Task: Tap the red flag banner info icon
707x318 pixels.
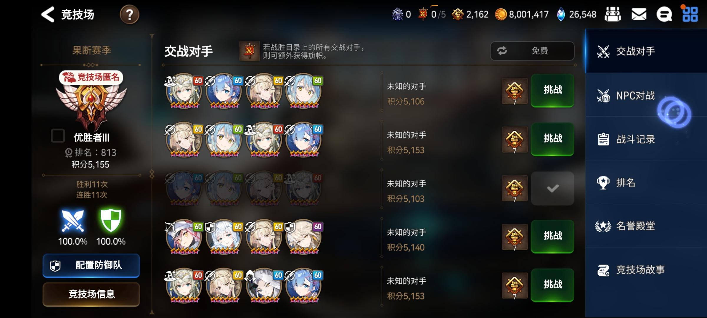Action: point(249,51)
